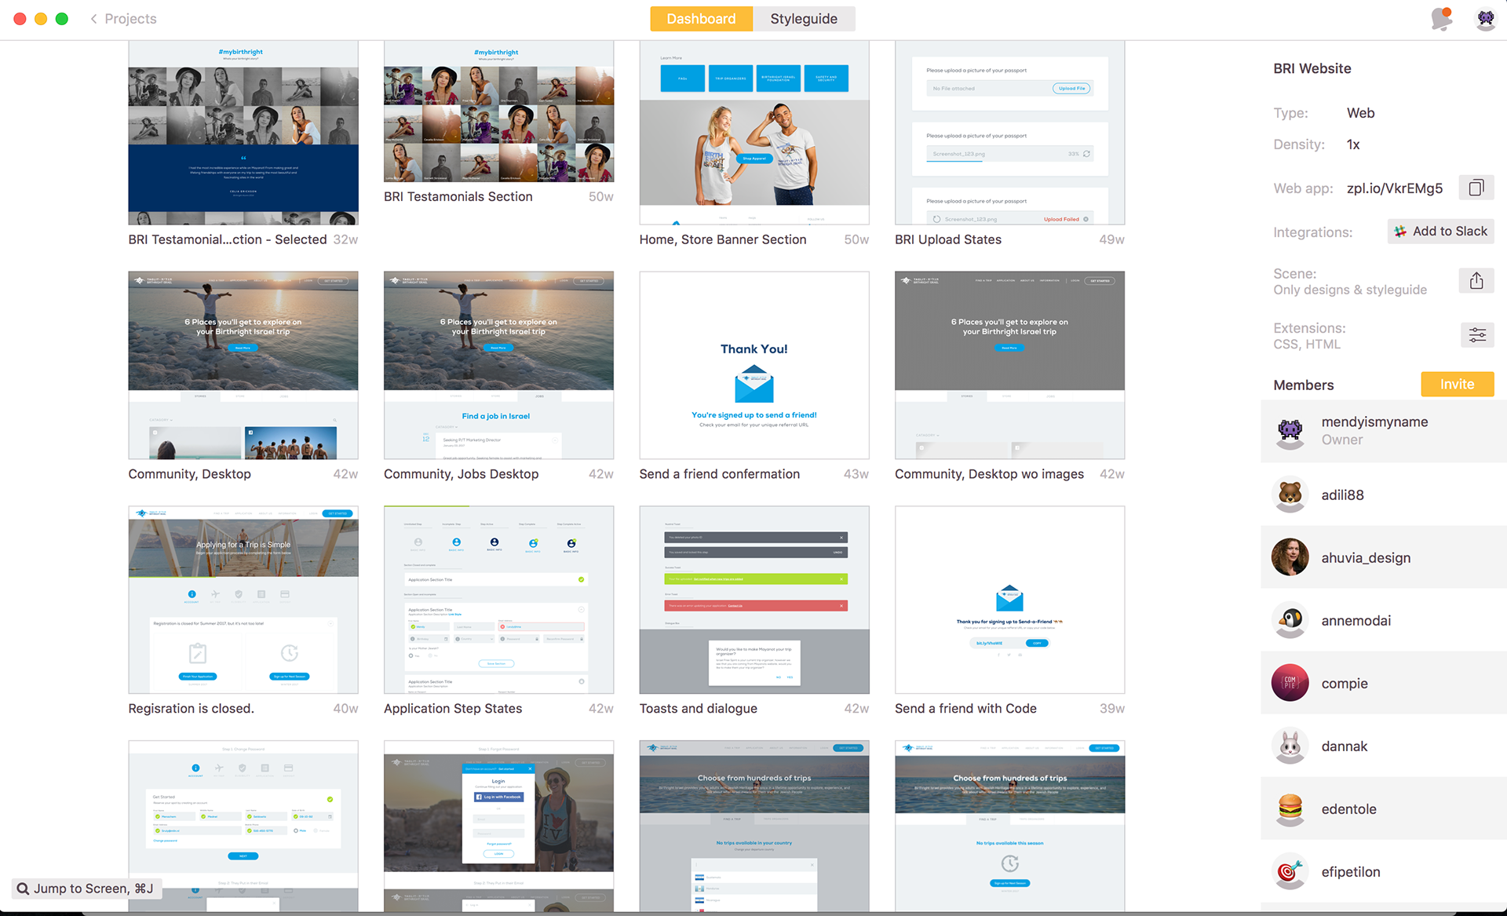Copy the web app link icon
Screen dimensions: 1507x916
tap(1476, 188)
